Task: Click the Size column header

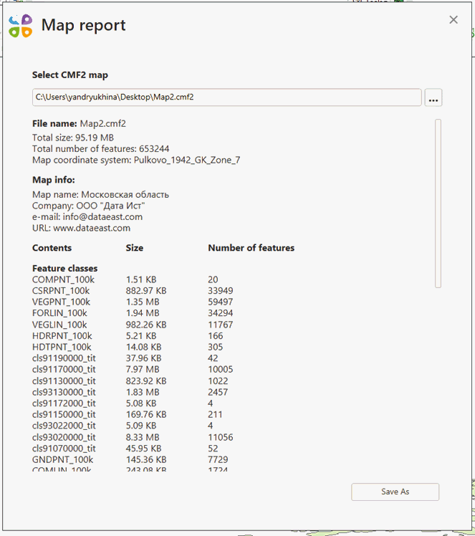Action: click(134, 248)
